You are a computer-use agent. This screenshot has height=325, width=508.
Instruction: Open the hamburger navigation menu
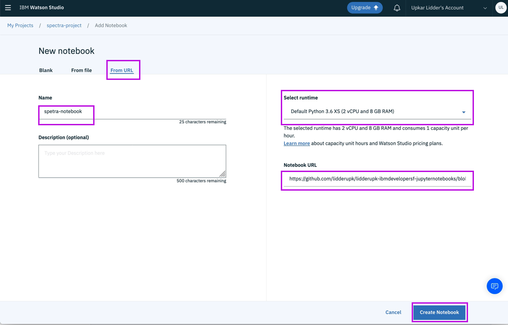click(8, 8)
